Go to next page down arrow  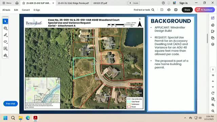pos(213,87)
